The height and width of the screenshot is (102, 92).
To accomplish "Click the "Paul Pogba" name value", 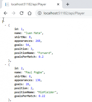I will [34, 72].
